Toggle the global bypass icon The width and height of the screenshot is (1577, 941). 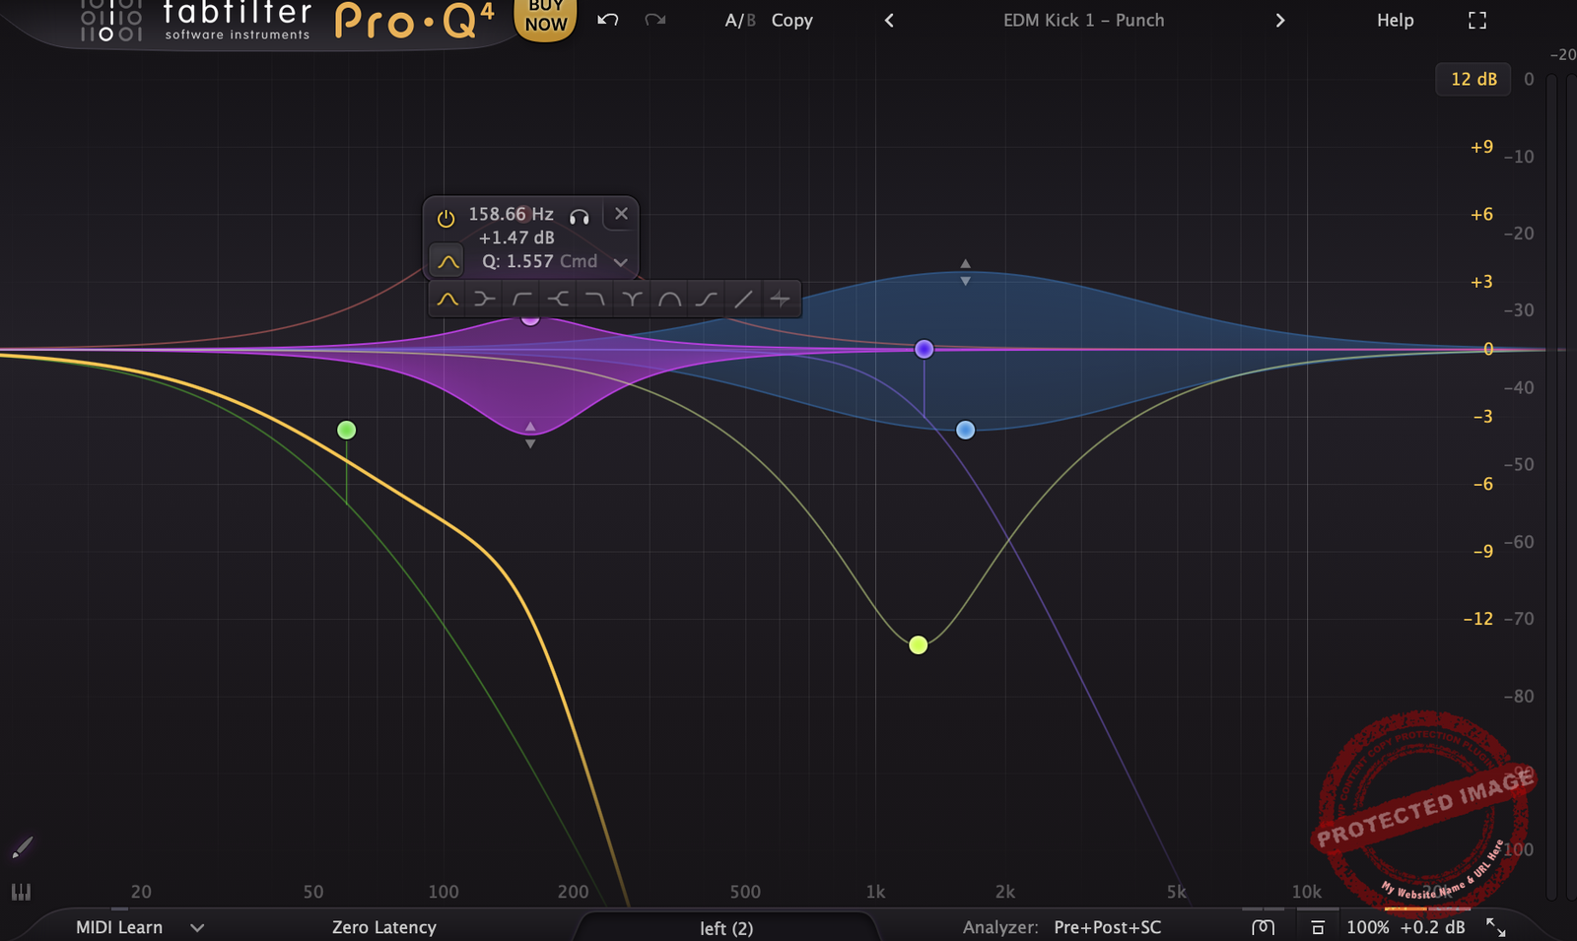coord(1317,927)
